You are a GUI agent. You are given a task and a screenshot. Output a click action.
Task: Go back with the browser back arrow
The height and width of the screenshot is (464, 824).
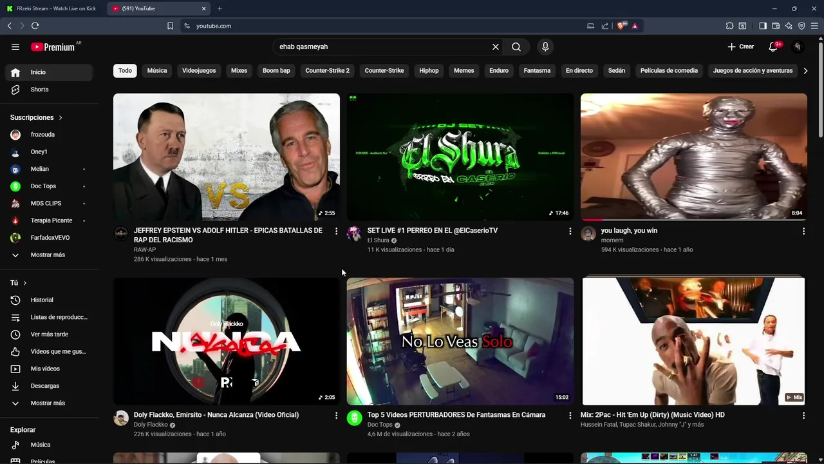tap(9, 26)
